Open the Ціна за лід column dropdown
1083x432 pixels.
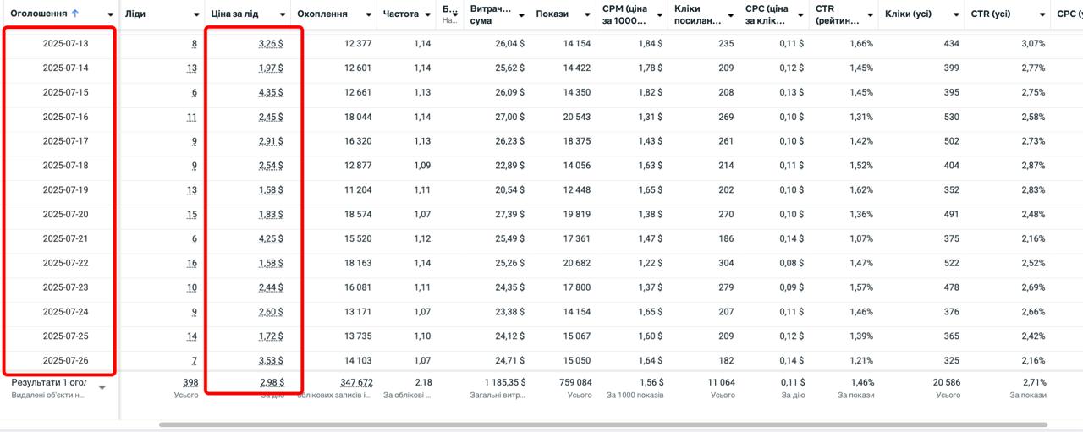(x=283, y=15)
